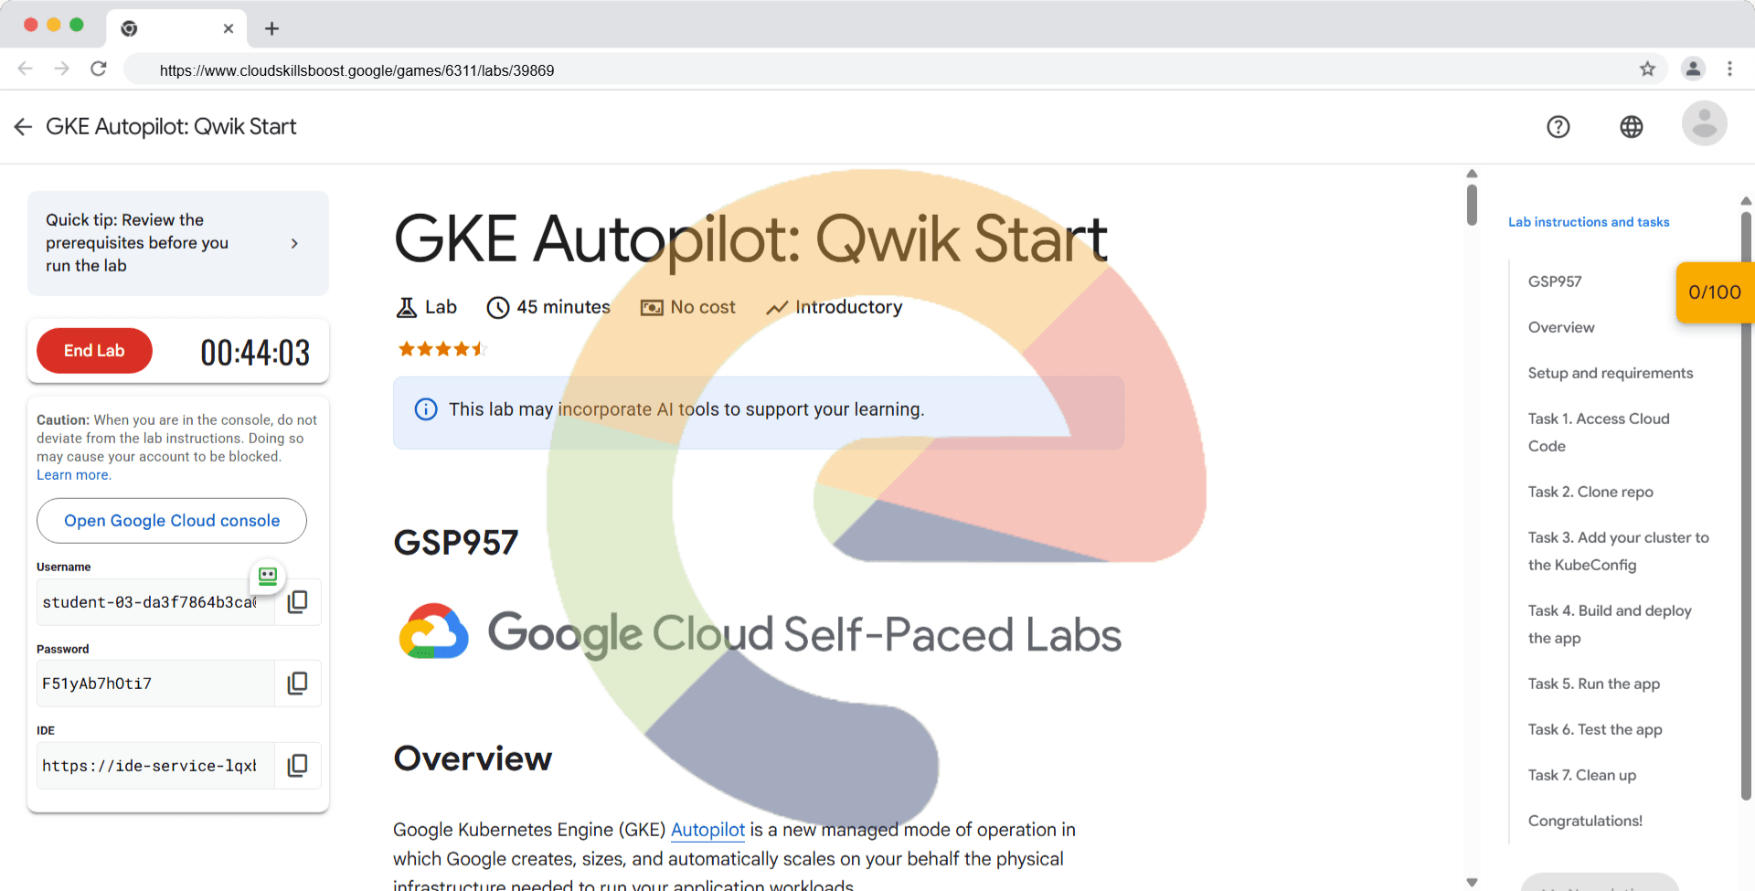Reload the page in browser
The width and height of the screenshot is (1755, 891).
click(99, 69)
